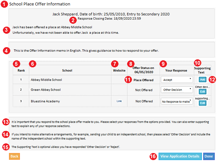
Task: Edit supporting text for Bluestine Academy
Action: pos(203,103)
